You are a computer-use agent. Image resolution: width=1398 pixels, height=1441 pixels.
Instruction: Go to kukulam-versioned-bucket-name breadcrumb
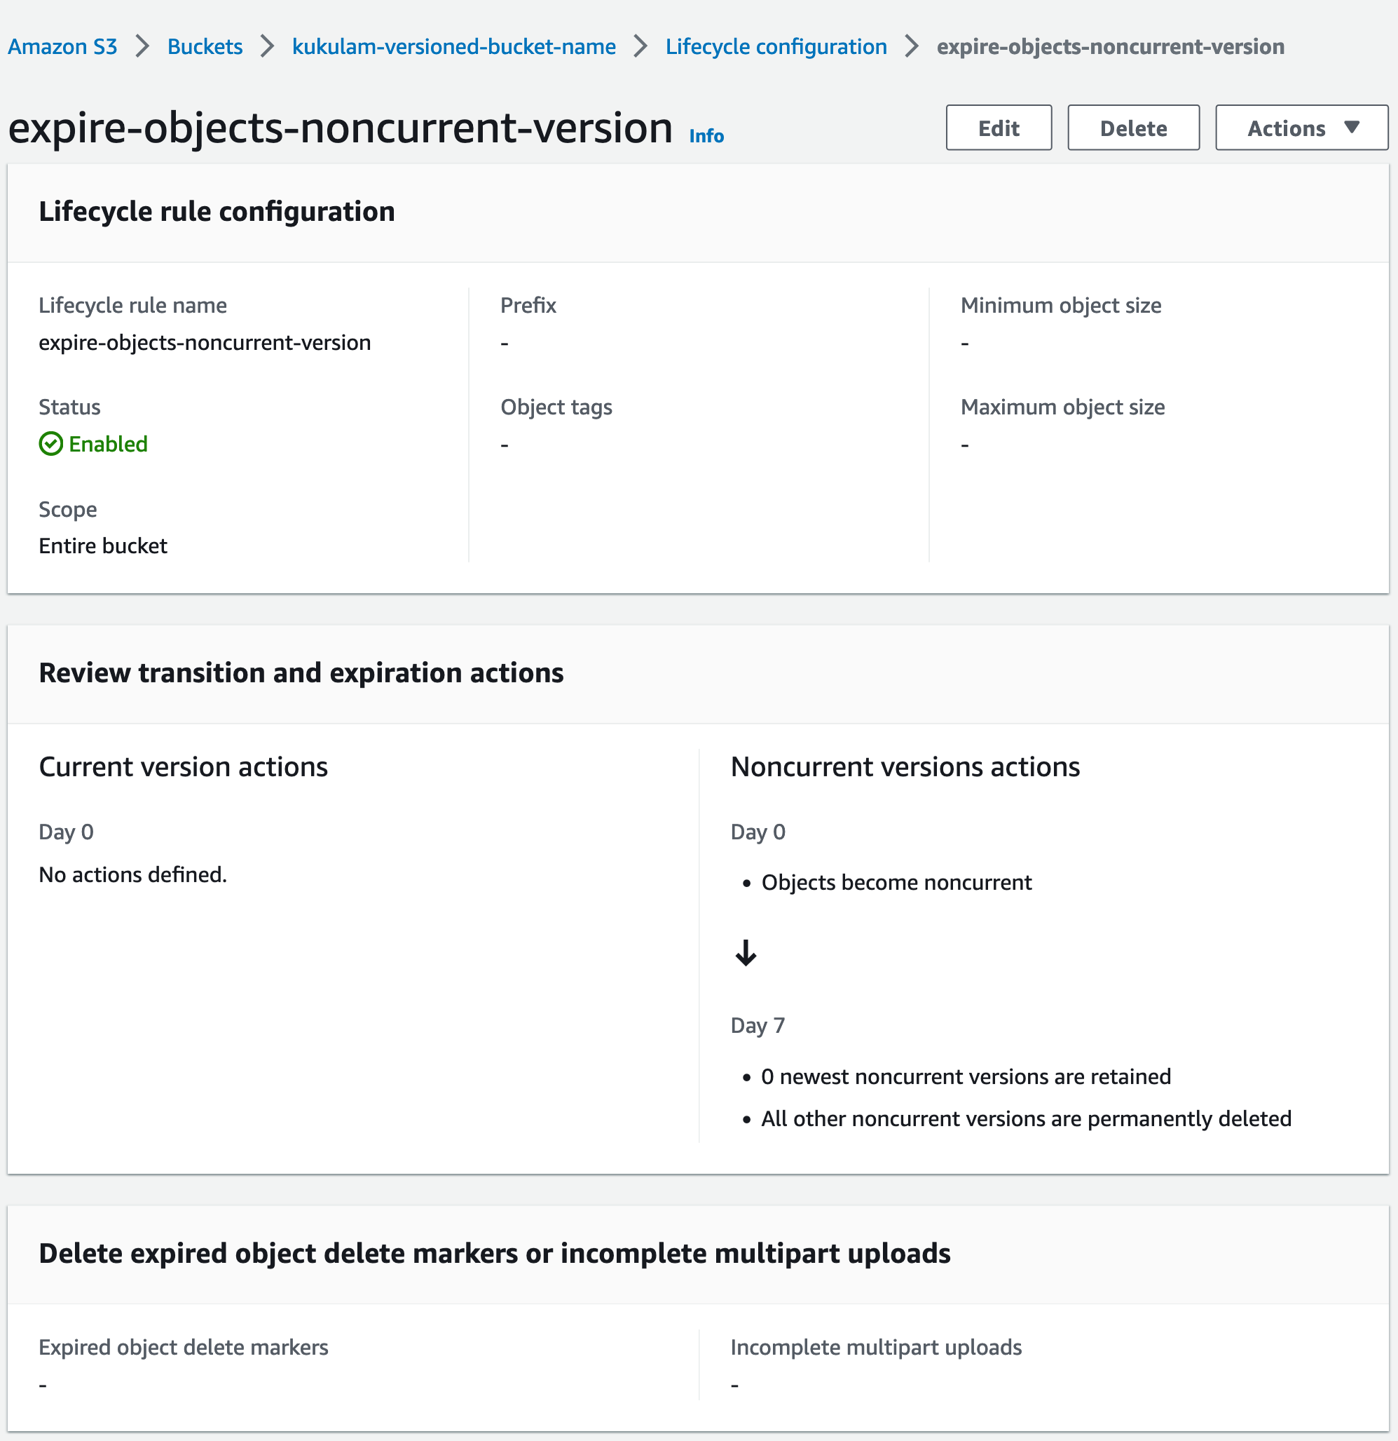(453, 46)
